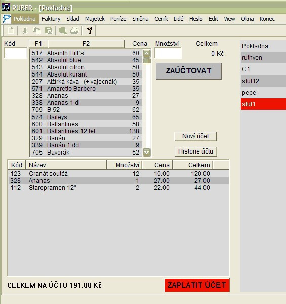This screenshot has width=286, height=304.
Task: Click the New document toolbar icon
Action: 11,30
